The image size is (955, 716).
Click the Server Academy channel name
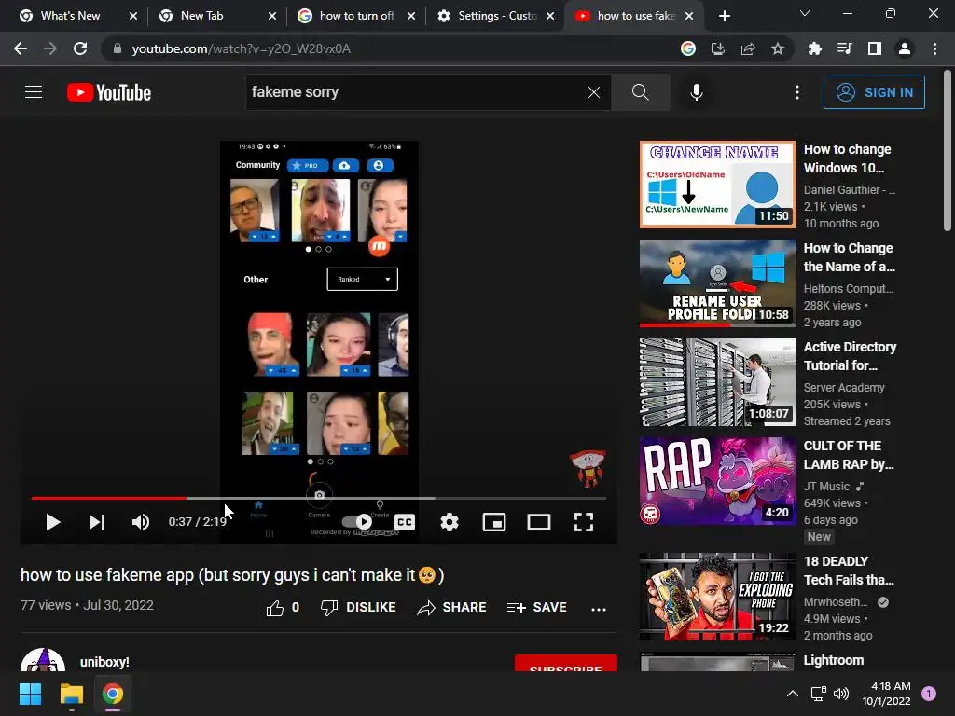pyautogui.click(x=843, y=387)
